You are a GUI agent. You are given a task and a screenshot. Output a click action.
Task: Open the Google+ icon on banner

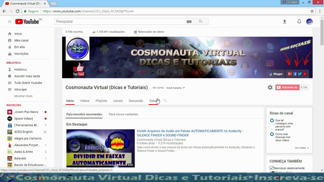click(290, 74)
